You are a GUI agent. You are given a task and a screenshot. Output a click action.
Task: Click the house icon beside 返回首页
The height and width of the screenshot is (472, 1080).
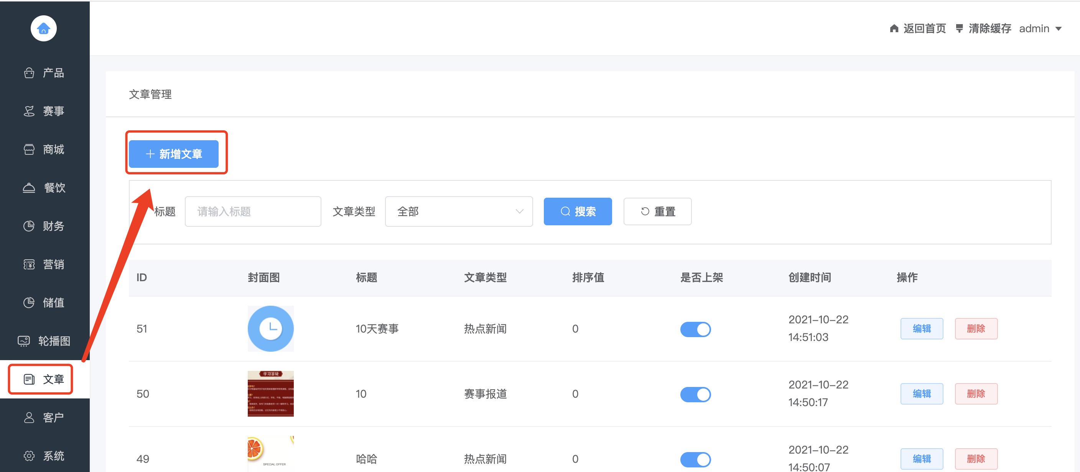click(894, 28)
